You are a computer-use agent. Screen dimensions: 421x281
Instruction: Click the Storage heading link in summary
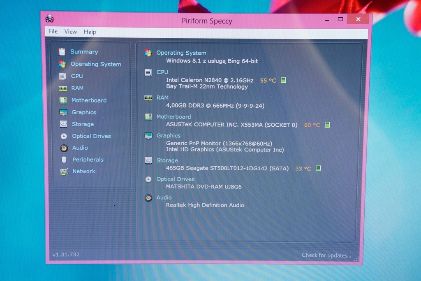pos(167,160)
